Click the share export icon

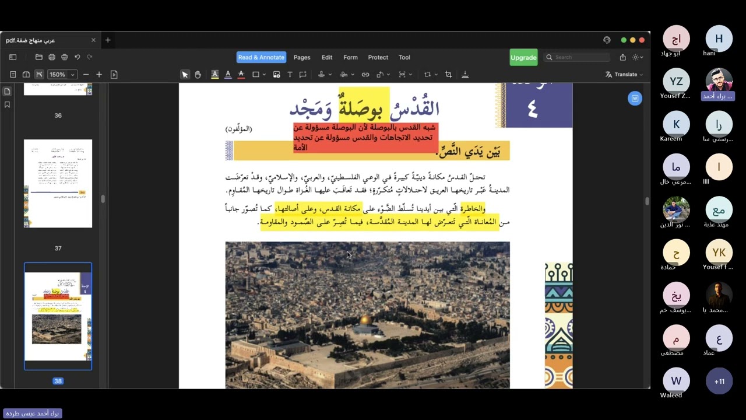pos(622,57)
